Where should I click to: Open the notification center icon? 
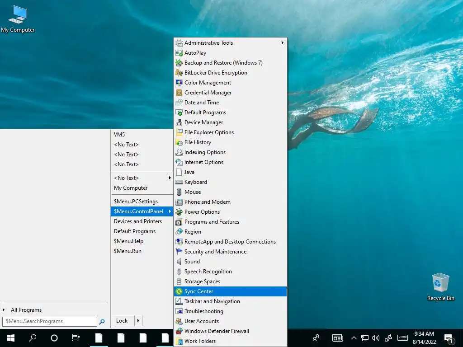pos(449,338)
